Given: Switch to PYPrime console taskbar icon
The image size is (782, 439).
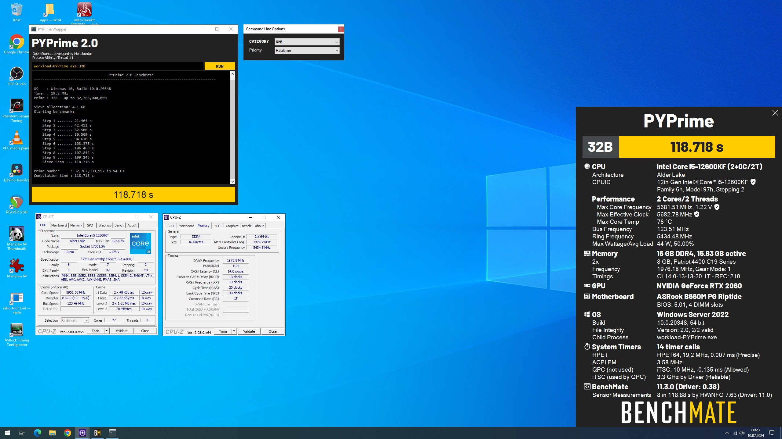Looking at the screenshot, I should pos(112,433).
